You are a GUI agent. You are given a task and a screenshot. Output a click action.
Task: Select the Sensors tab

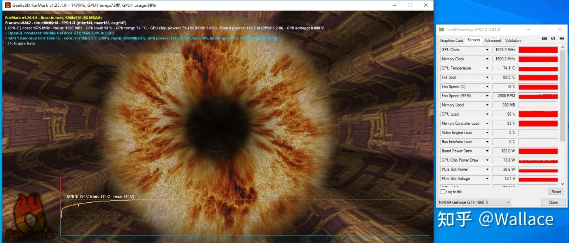(473, 40)
